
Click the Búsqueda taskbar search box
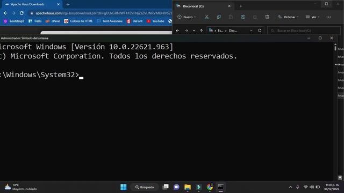coord(145,187)
